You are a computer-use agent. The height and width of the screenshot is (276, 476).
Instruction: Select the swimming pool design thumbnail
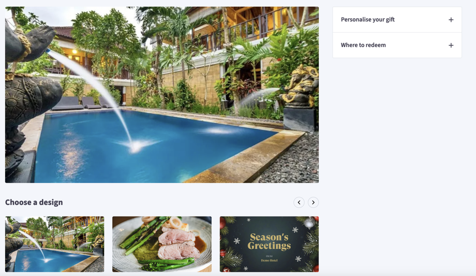(x=55, y=244)
